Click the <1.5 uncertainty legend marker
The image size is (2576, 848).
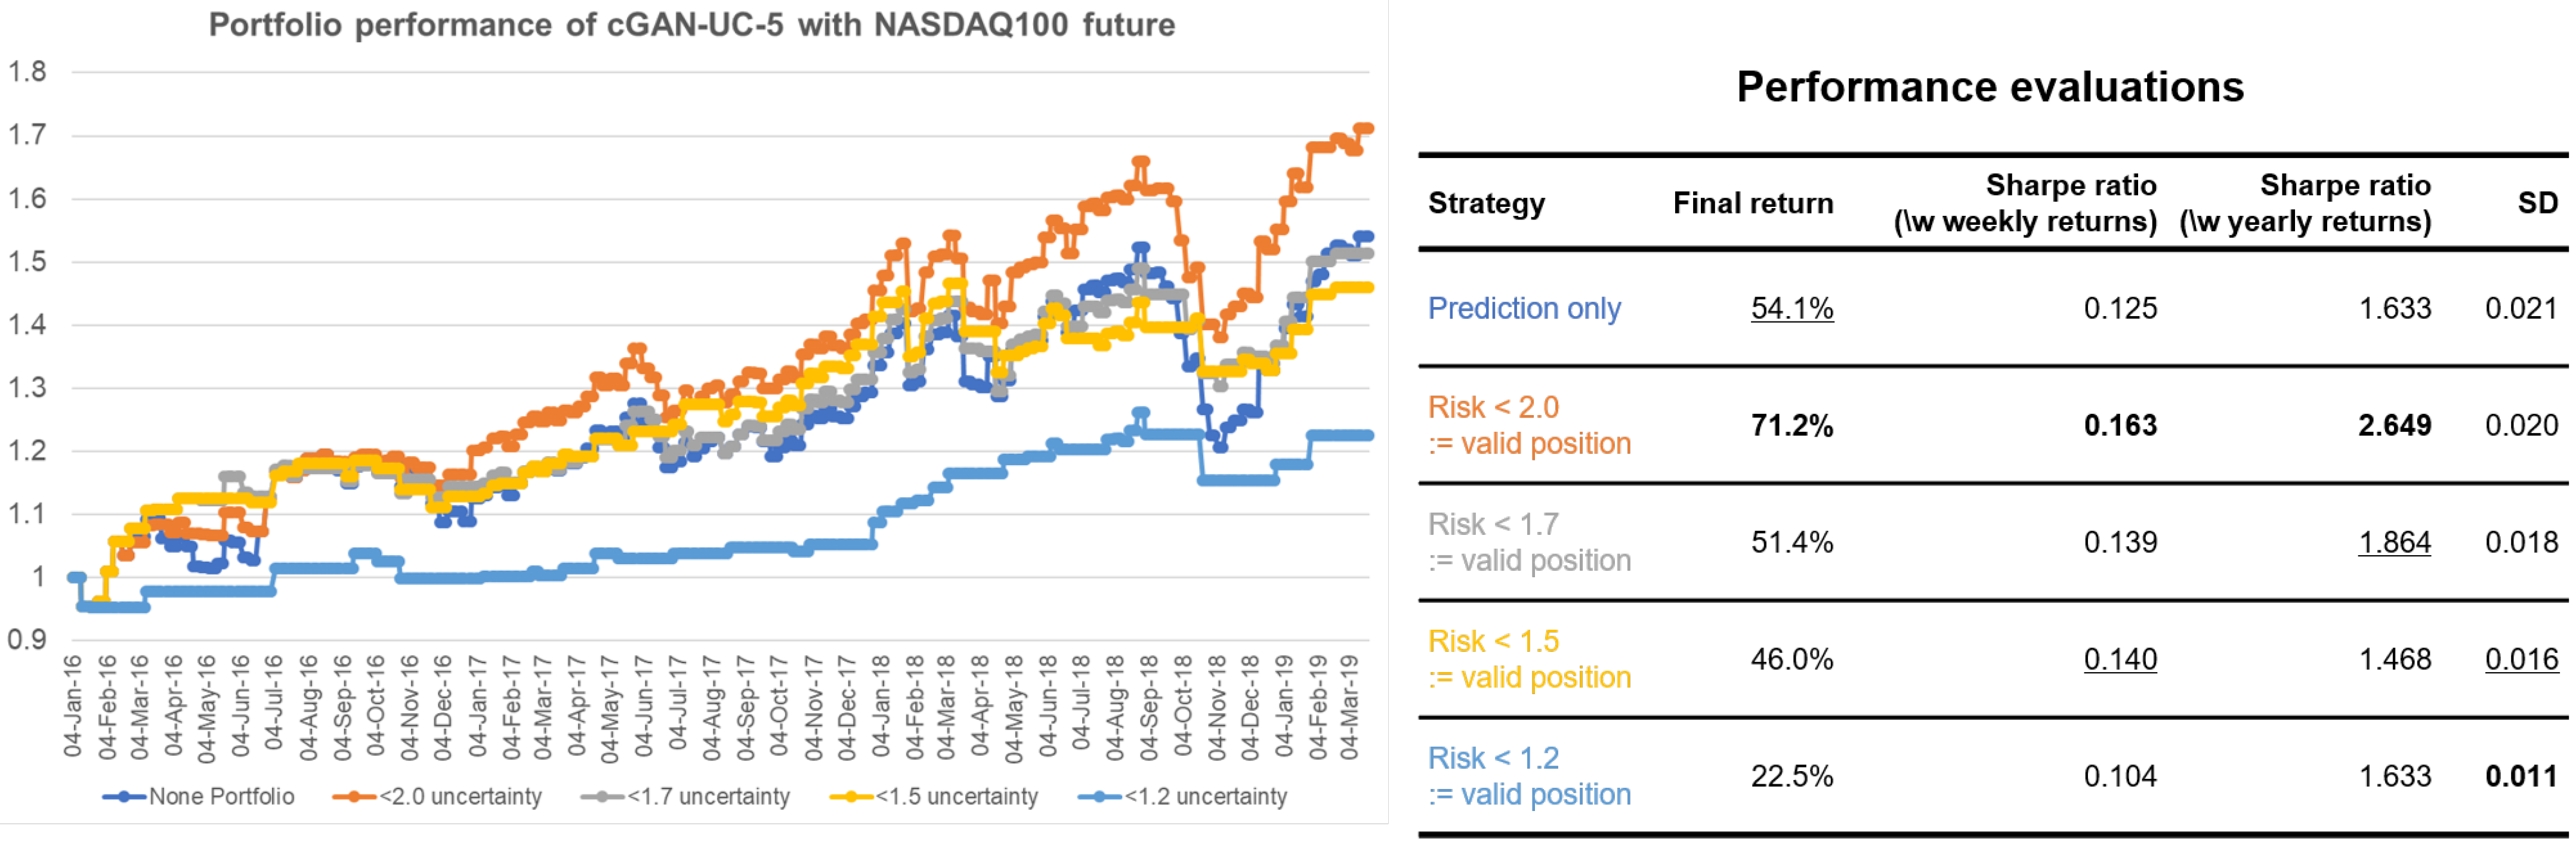(851, 797)
